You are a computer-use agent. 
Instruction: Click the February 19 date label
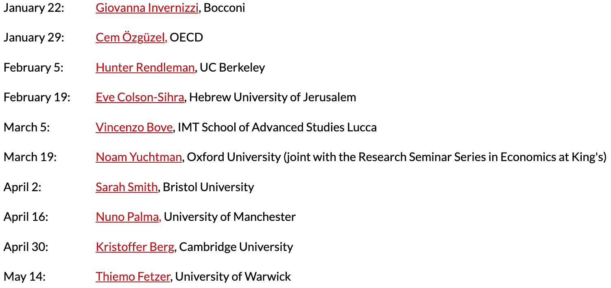(37, 97)
